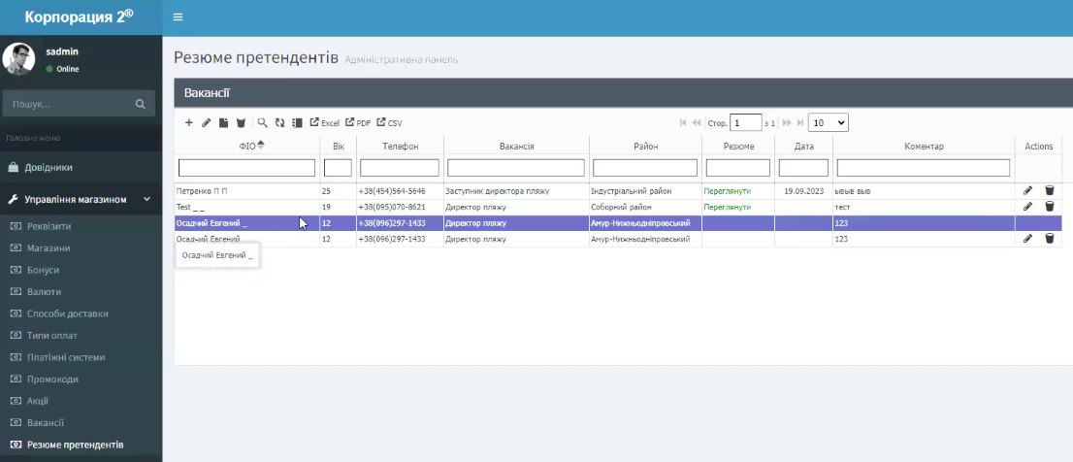
Task: Open Переглянути link for Петренко П П
Action: coord(727,191)
